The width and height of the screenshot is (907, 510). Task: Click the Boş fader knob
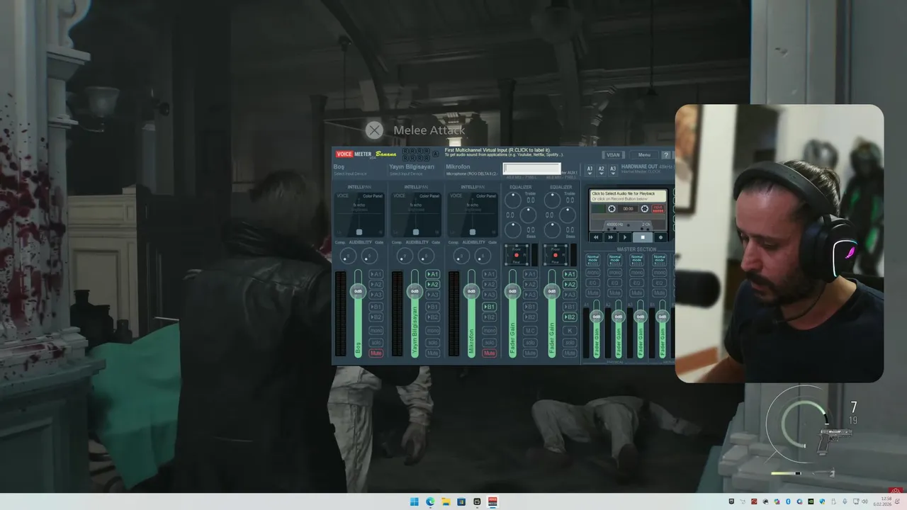(x=358, y=291)
